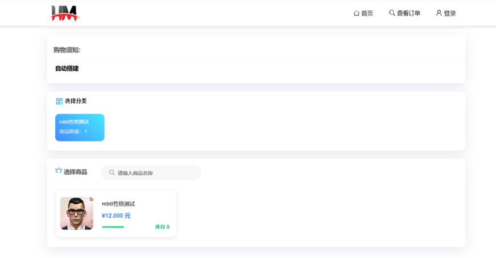Open the product avatar thumbnail

[x=77, y=213]
